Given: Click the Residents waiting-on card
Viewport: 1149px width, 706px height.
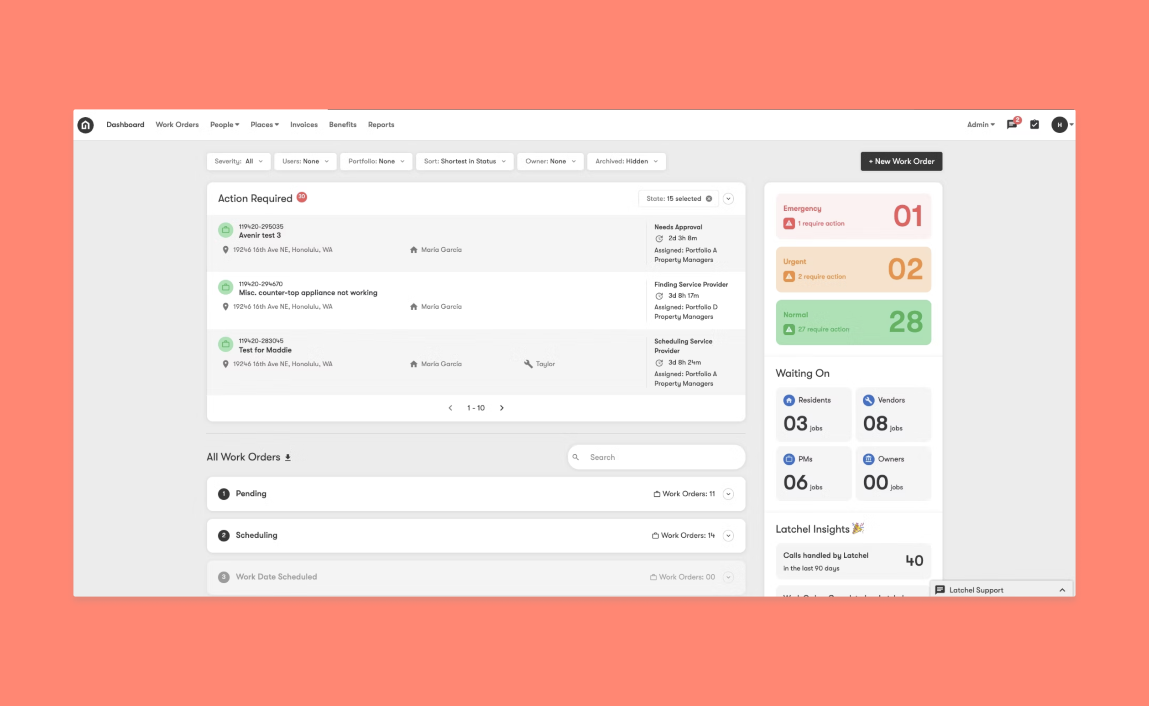Looking at the screenshot, I should point(813,415).
